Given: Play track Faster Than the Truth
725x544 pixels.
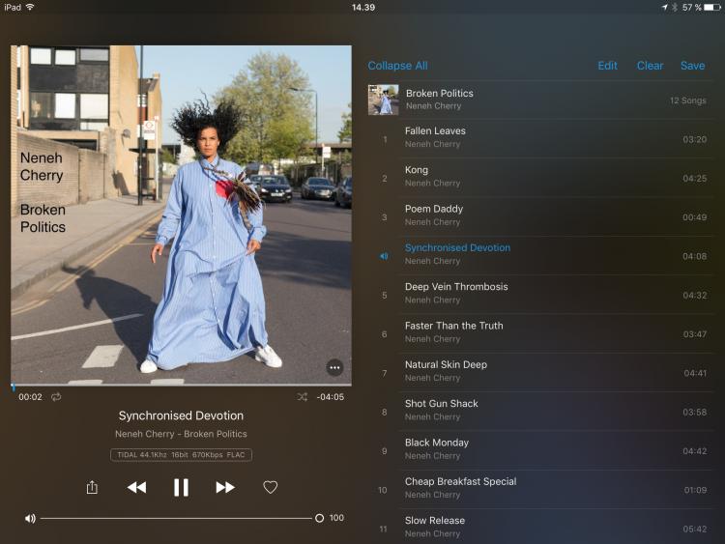Looking at the screenshot, I should 540,332.
